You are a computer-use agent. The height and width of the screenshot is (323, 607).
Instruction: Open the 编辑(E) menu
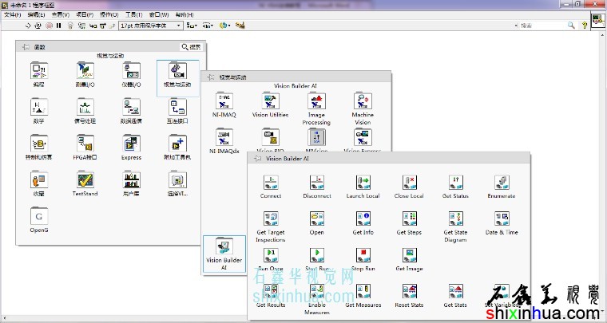(36, 14)
